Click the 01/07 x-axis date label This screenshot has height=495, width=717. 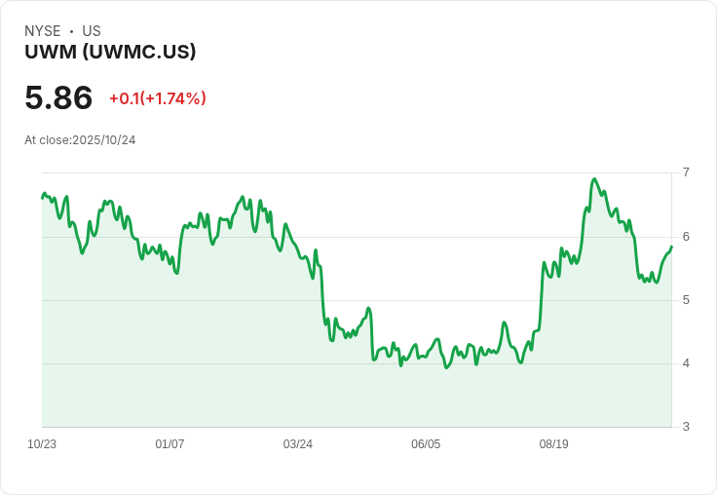click(x=170, y=444)
